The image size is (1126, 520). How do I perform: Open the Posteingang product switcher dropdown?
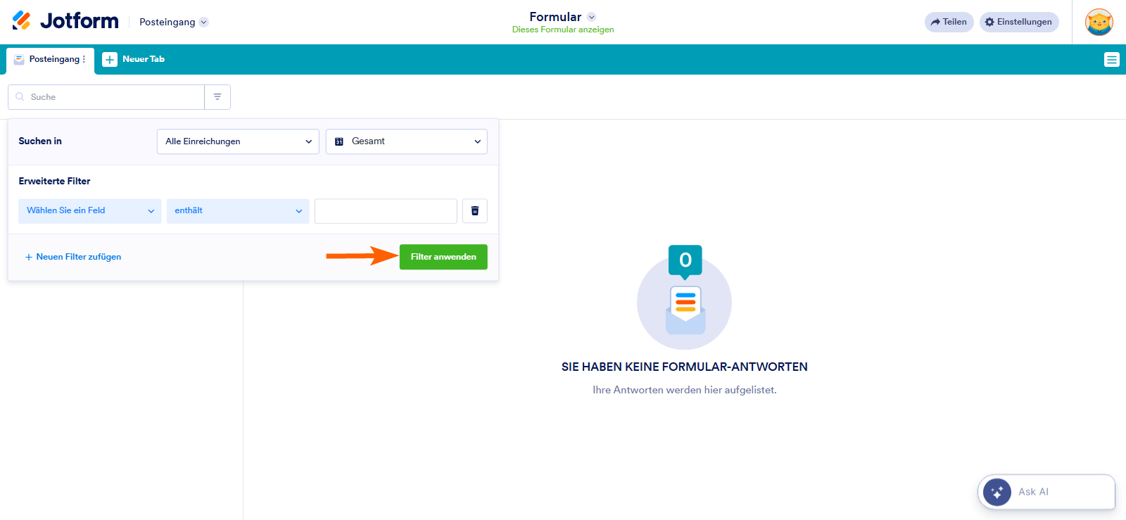click(174, 22)
